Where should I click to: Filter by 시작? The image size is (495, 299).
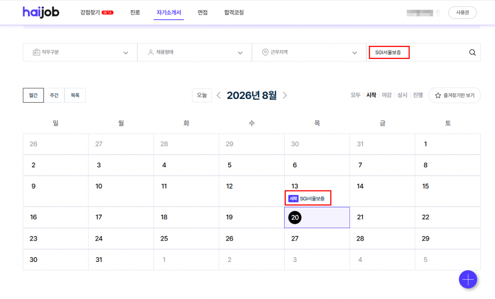click(x=371, y=95)
